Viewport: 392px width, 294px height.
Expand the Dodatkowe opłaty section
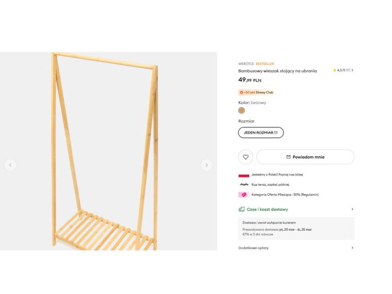352,248
